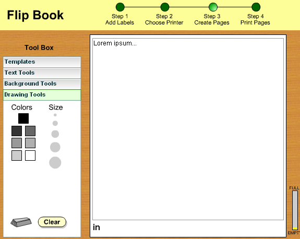Pick the white color swatch
300x239 pixels.
point(30,156)
